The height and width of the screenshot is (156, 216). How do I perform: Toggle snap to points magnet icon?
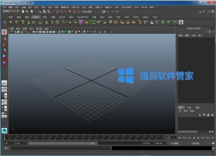click(66, 11)
